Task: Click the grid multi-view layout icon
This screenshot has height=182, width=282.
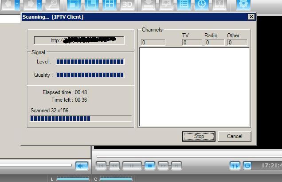Action: point(109,5)
